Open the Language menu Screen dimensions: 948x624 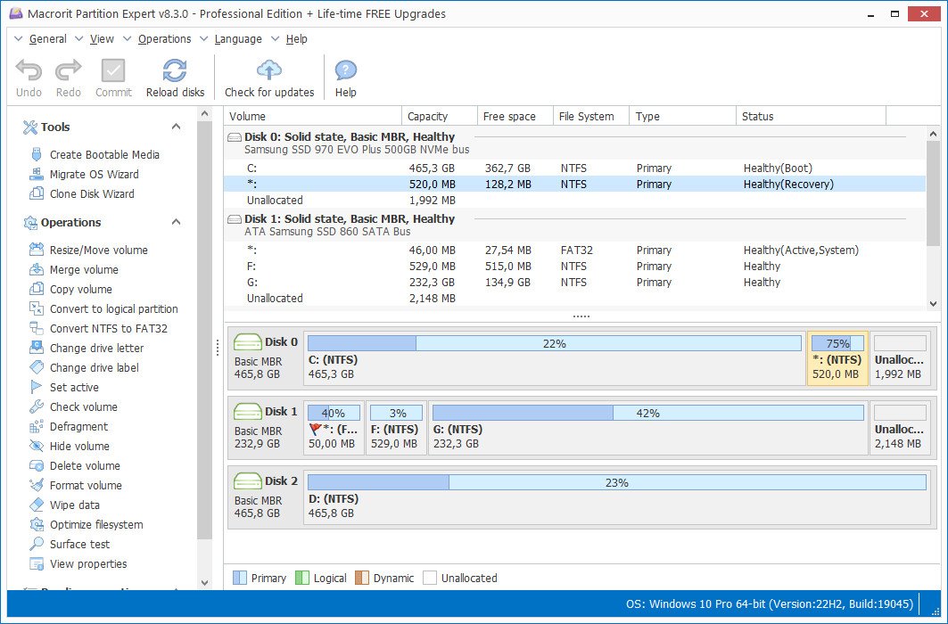pos(238,38)
